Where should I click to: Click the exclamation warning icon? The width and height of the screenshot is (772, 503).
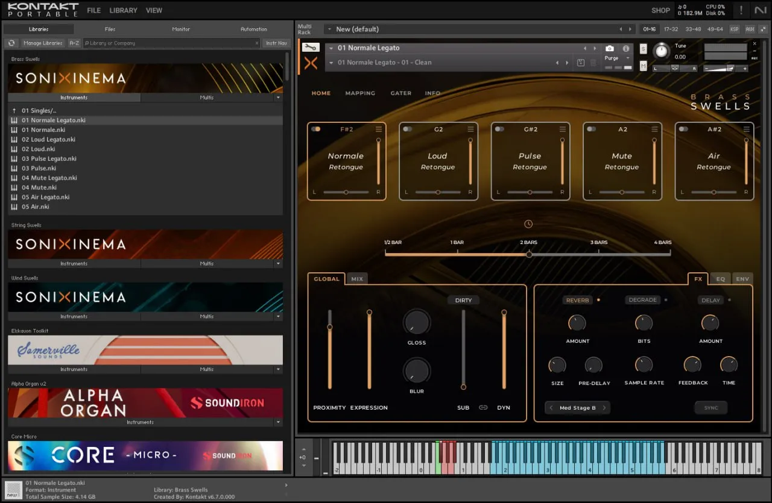(741, 10)
